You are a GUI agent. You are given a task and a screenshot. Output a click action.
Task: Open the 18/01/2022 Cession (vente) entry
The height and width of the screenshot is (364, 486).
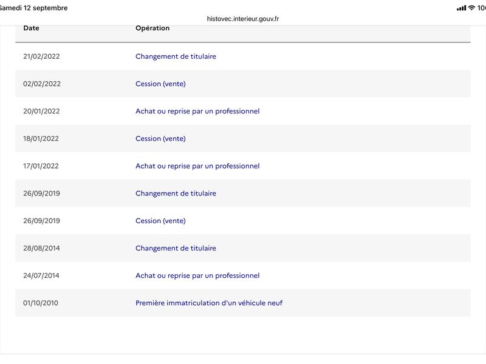point(160,139)
